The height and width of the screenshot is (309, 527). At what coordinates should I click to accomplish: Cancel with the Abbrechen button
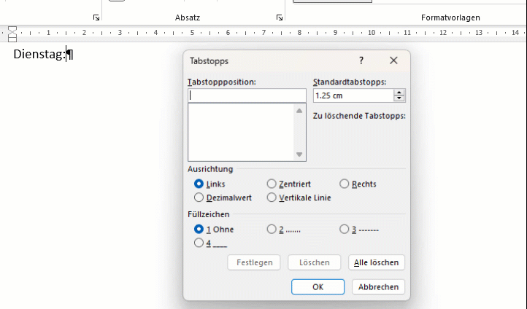[x=378, y=287]
